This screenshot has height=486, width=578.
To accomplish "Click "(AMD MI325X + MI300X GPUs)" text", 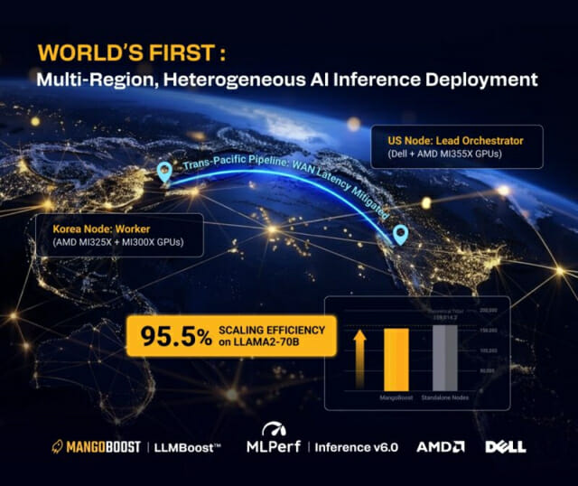I will tap(118, 242).
